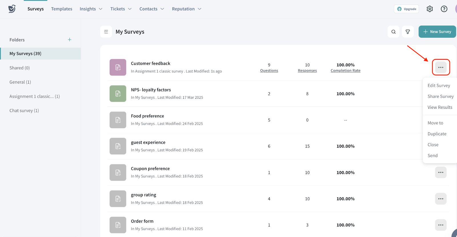This screenshot has width=457, height=237.
Task: Switch to the Templates tab
Action: 62,9
